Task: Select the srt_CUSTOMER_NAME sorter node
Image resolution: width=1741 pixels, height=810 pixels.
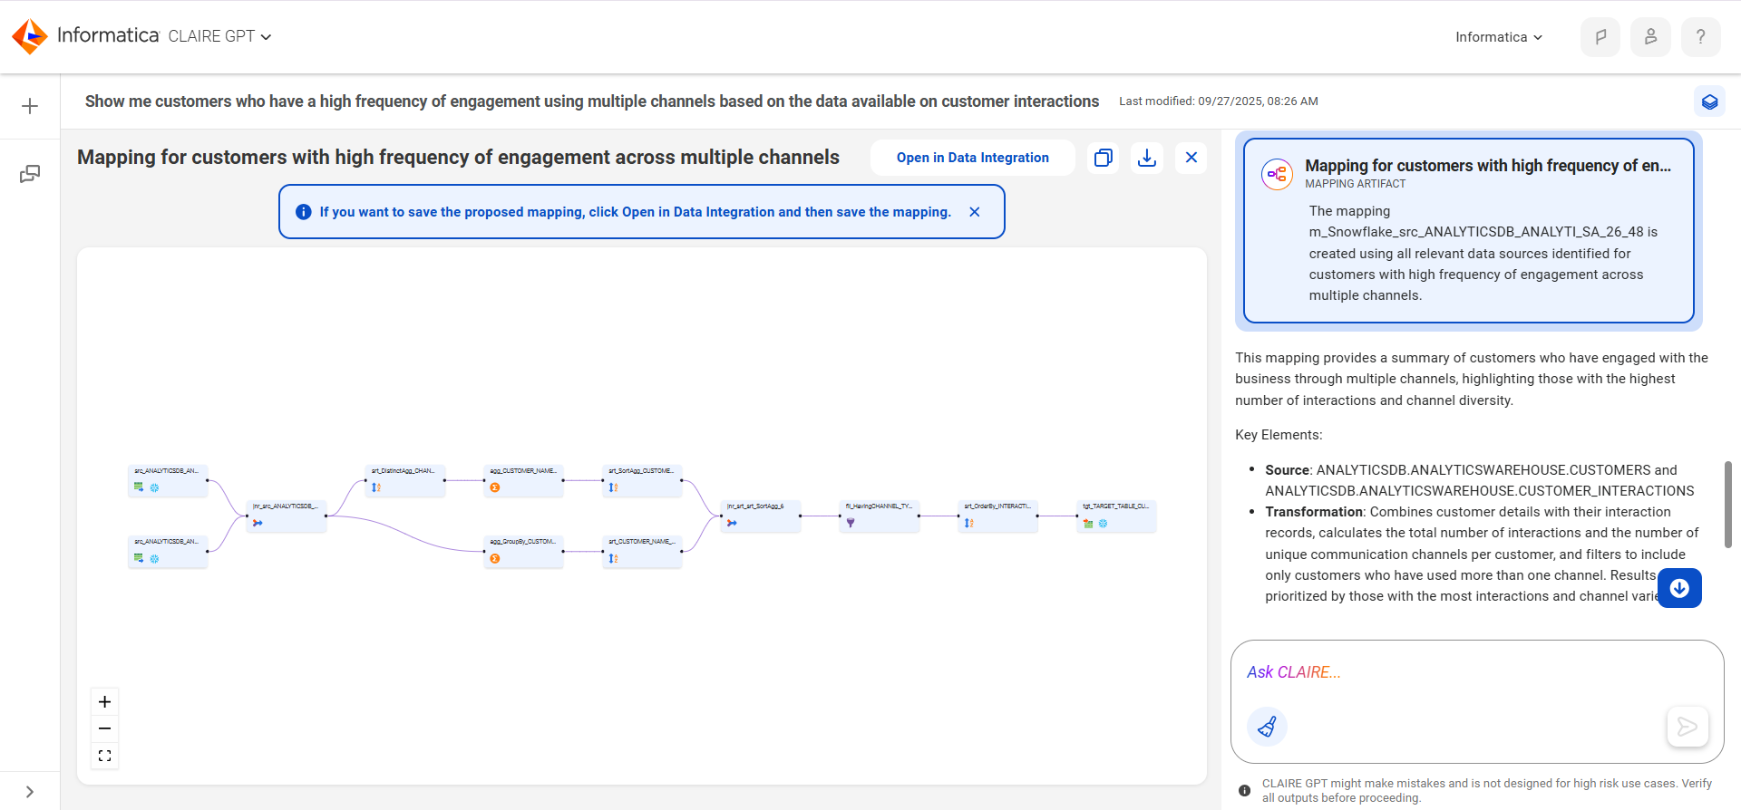Action: [x=643, y=551]
